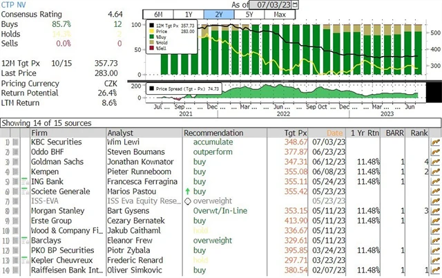Image resolution: width=442 pixels, height=278 pixels.
Task: Toggle the row selector box for Goldman Sachs
Action: [x=15, y=162]
